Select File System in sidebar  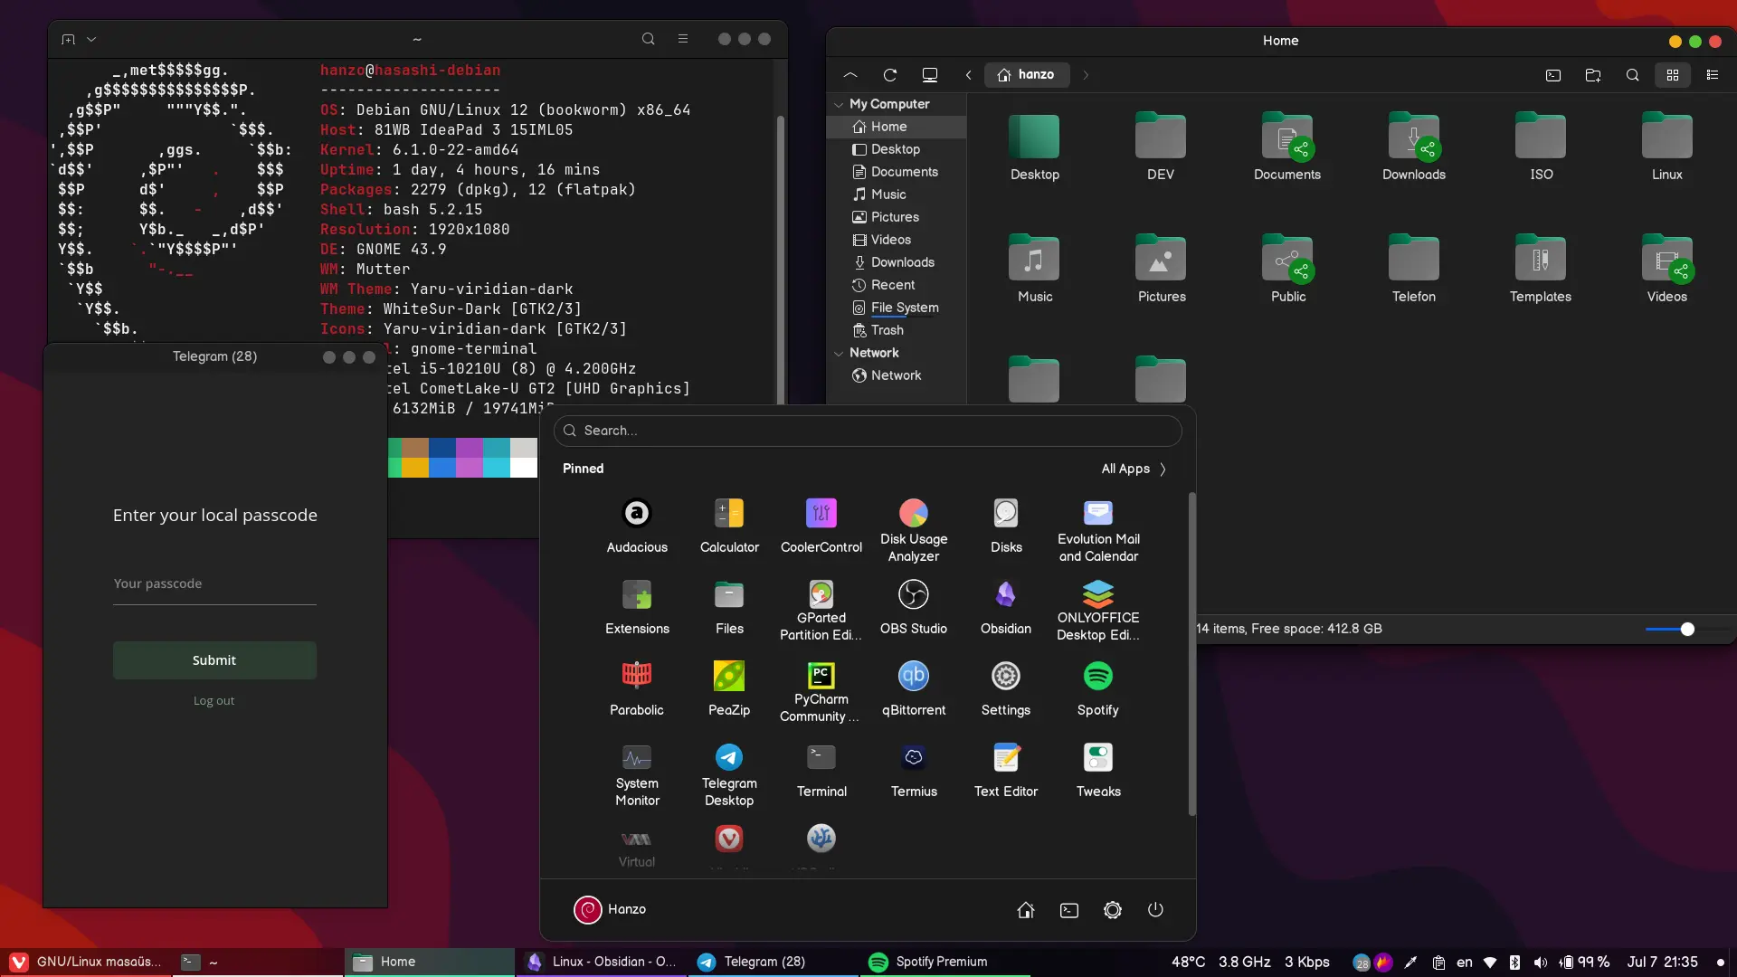[896, 308]
